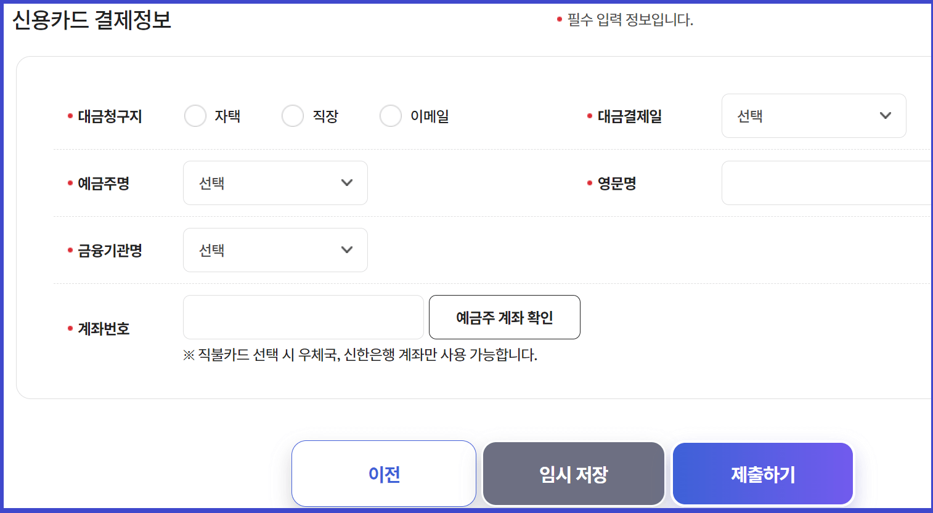Click the required marker next to 영문명
Viewport: 933px width, 513px height.
tap(589, 183)
